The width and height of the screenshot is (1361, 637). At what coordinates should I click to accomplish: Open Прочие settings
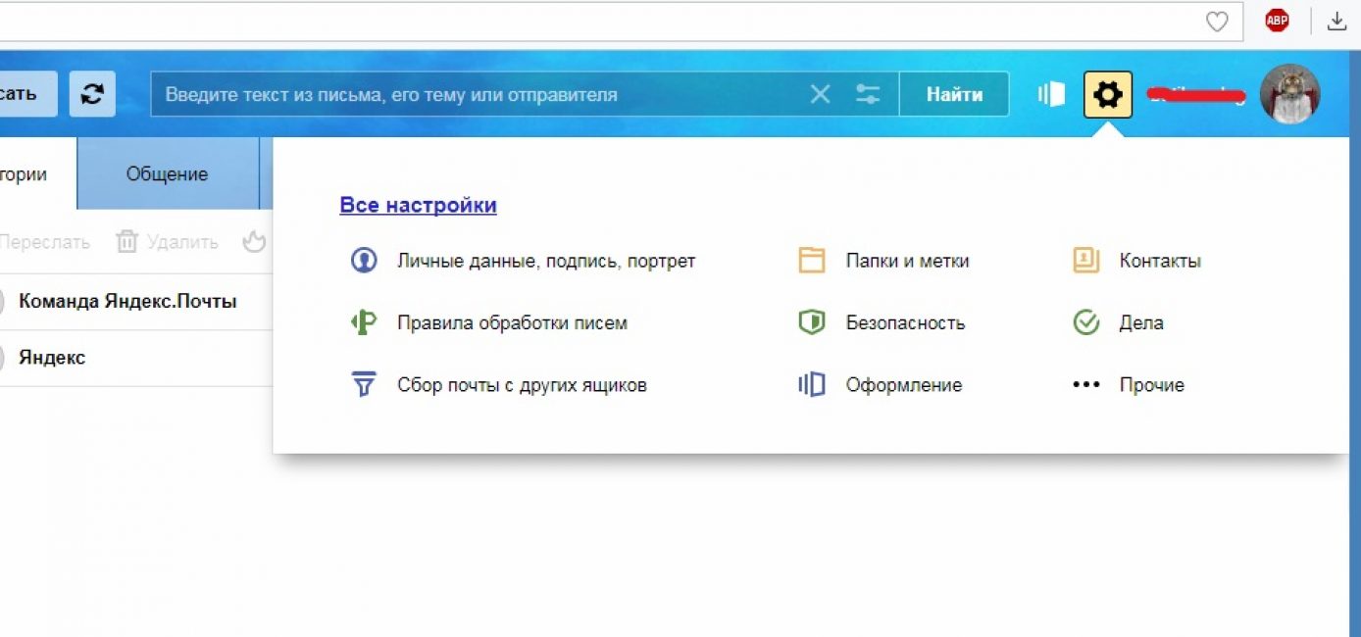(1152, 385)
